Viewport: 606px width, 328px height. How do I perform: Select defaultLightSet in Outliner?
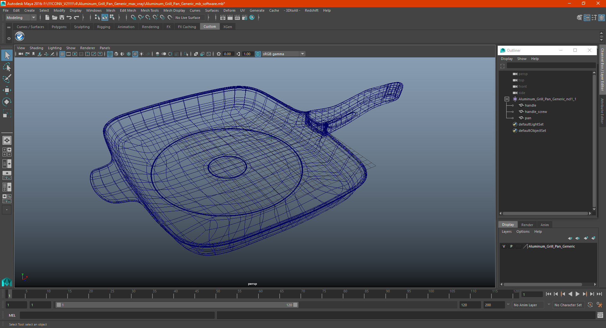point(531,124)
